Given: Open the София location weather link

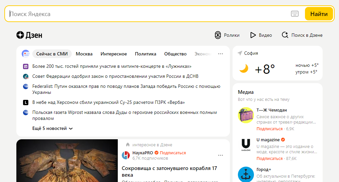Looking at the screenshot, I should (251, 53).
